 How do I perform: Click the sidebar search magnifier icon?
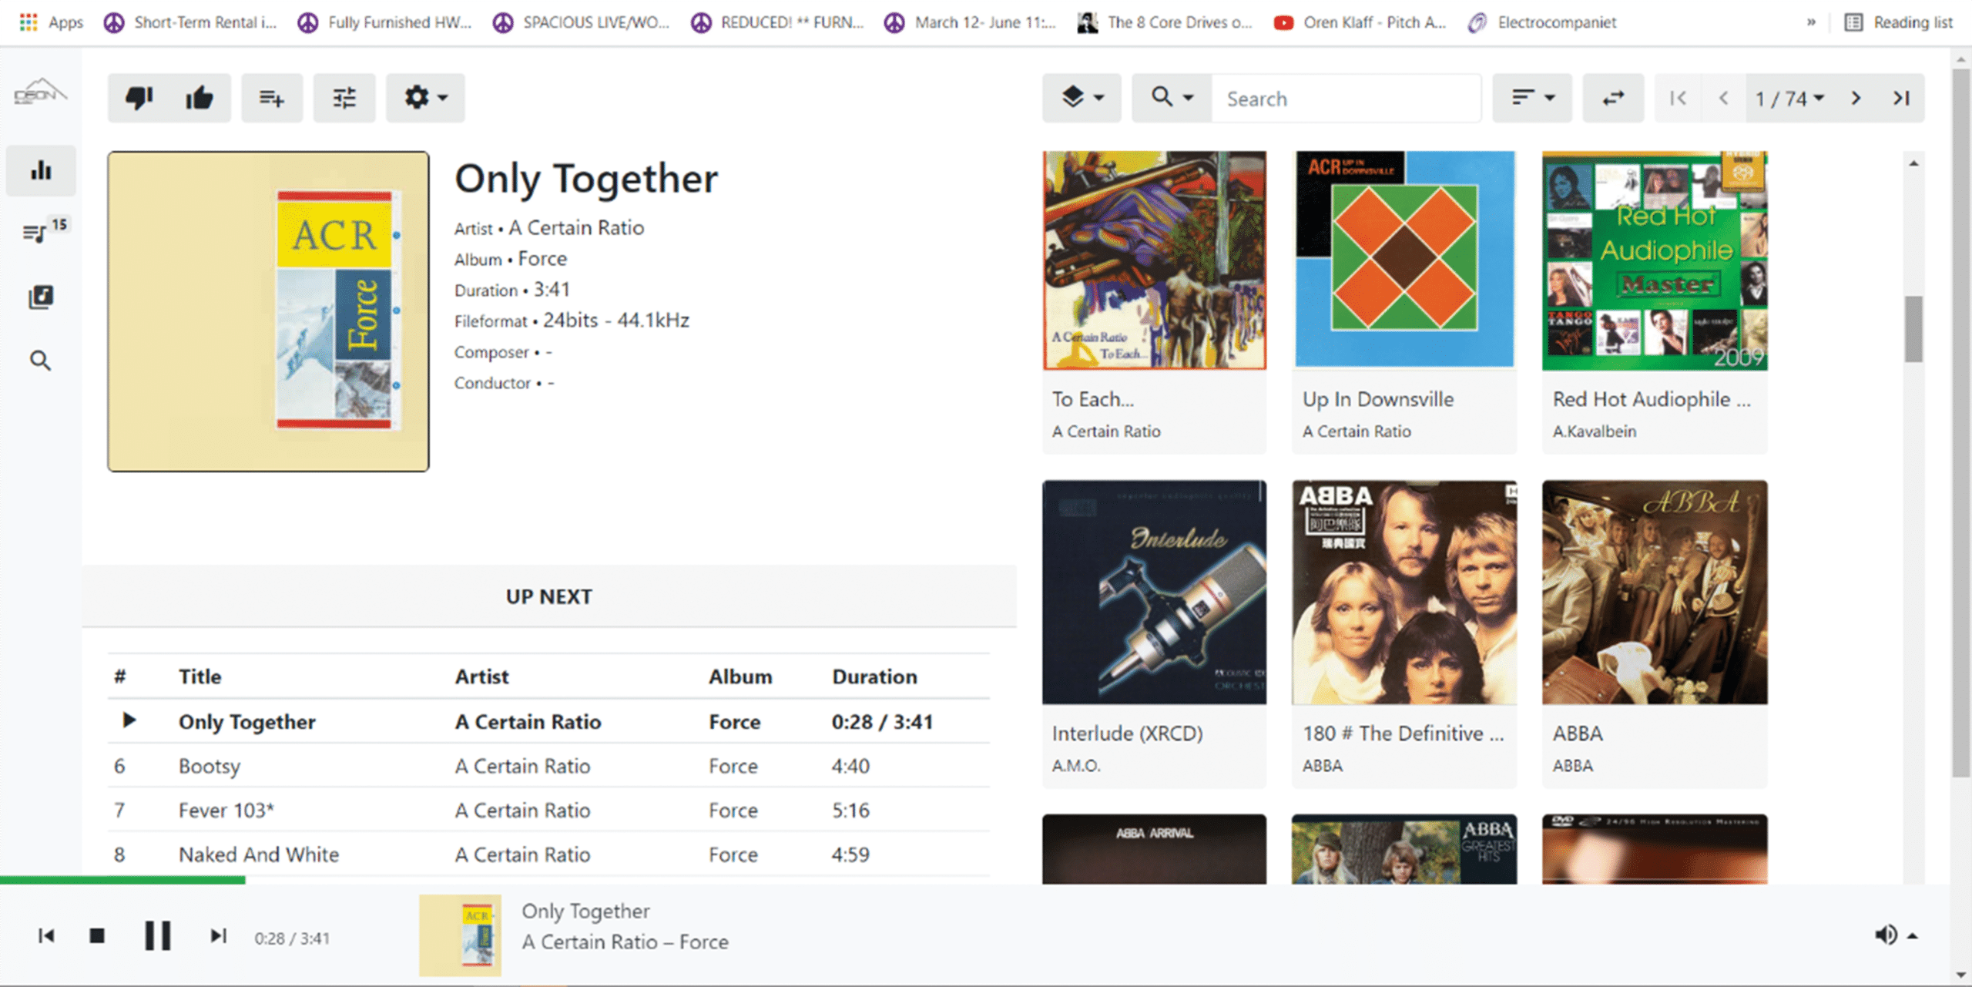(41, 361)
